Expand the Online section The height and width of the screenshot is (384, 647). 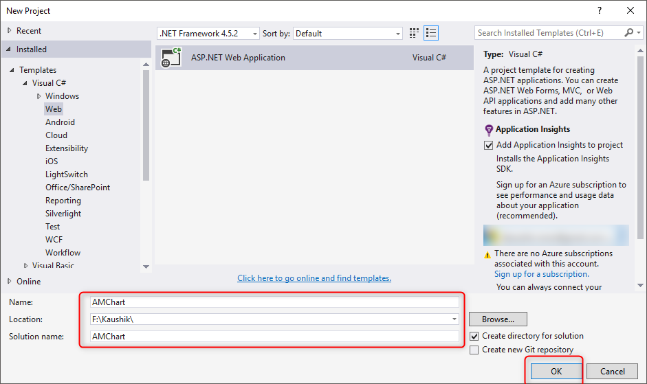[x=10, y=281]
